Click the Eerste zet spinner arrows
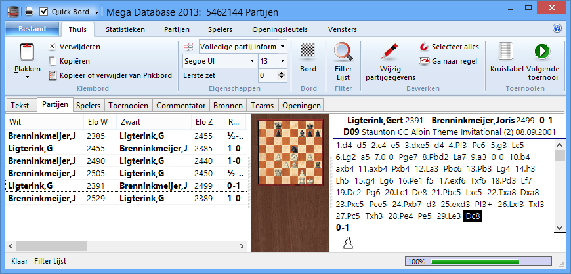The height and width of the screenshot is (274, 571). pyautogui.click(x=281, y=75)
